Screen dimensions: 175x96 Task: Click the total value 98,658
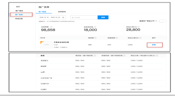(48, 30)
